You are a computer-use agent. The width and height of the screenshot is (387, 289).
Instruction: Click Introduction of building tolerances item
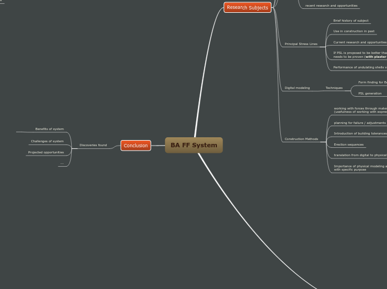(360, 133)
